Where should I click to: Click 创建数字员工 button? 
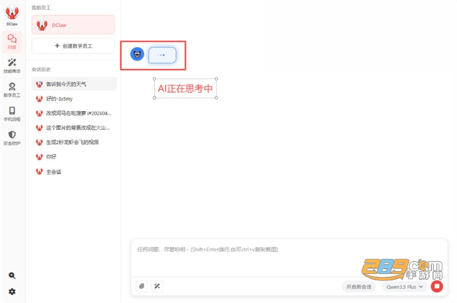pyautogui.click(x=73, y=46)
